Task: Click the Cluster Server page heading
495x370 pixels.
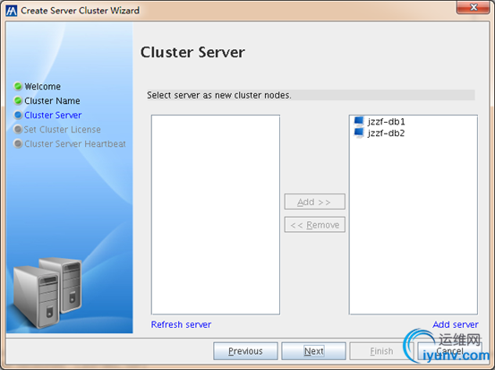Action: 192,53
